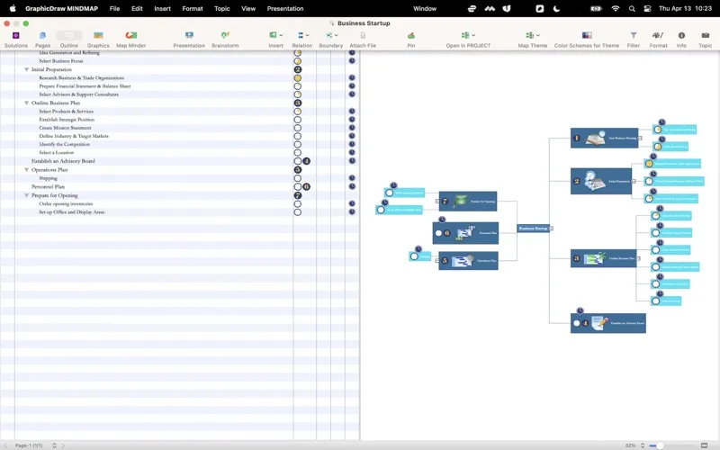Click clock icon in Personnel Plan row
720x450 pixels.
352,186
